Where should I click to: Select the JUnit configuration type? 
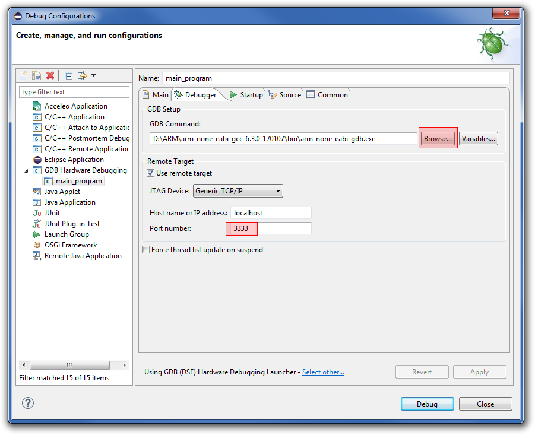52,213
